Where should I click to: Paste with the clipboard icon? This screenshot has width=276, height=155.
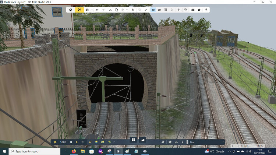pyautogui.click(x=123, y=10)
